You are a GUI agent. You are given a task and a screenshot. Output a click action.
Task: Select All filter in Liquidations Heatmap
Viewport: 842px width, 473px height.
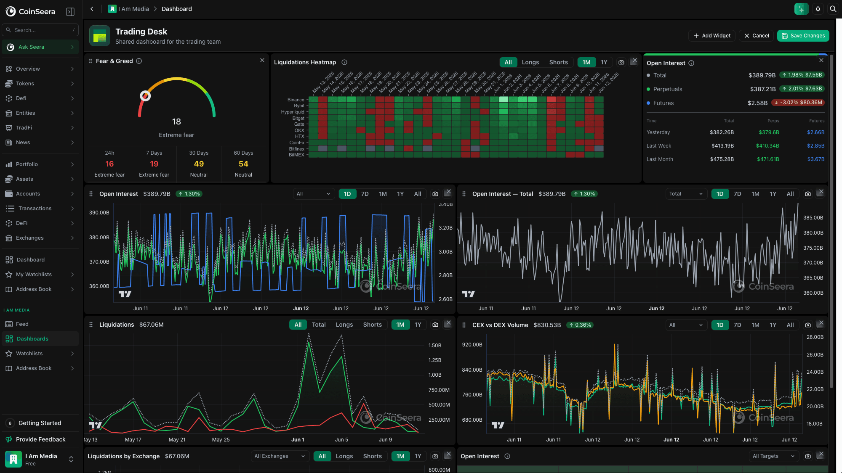(508, 62)
